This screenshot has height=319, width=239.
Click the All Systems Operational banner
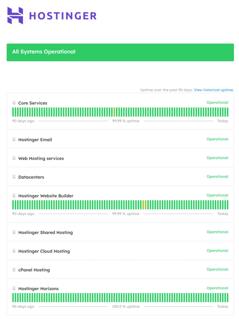[120, 52]
